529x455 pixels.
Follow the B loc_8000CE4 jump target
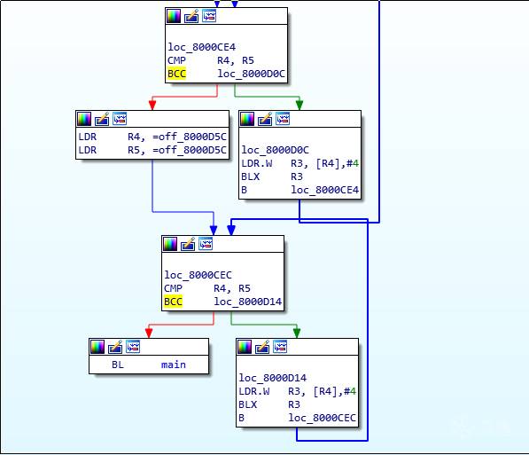click(x=325, y=190)
